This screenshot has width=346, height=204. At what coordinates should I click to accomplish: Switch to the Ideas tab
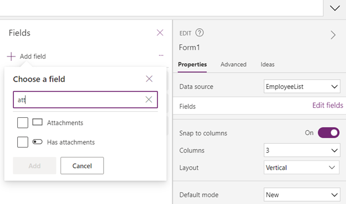[267, 65]
